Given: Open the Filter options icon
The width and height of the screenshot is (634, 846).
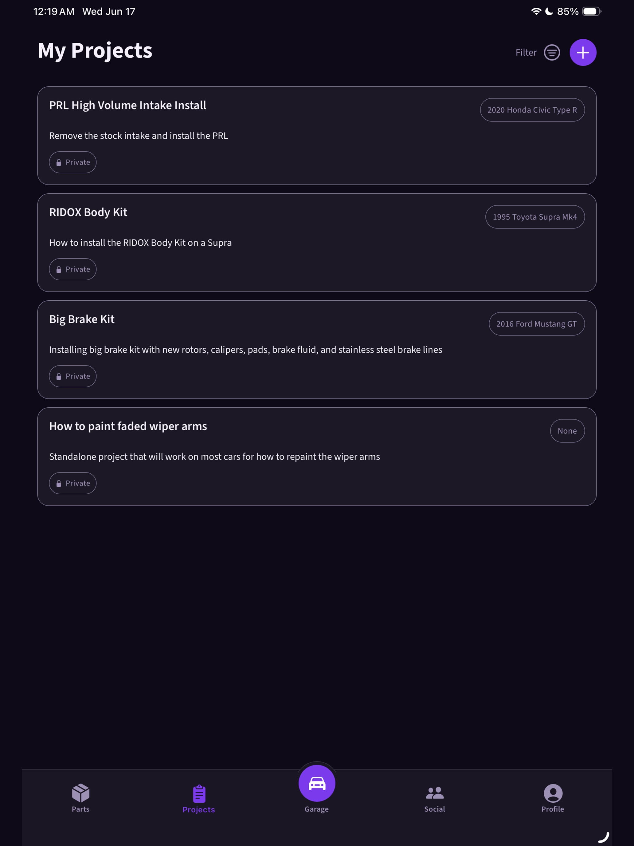Looking at the screenshot, I should click(552, 52).
